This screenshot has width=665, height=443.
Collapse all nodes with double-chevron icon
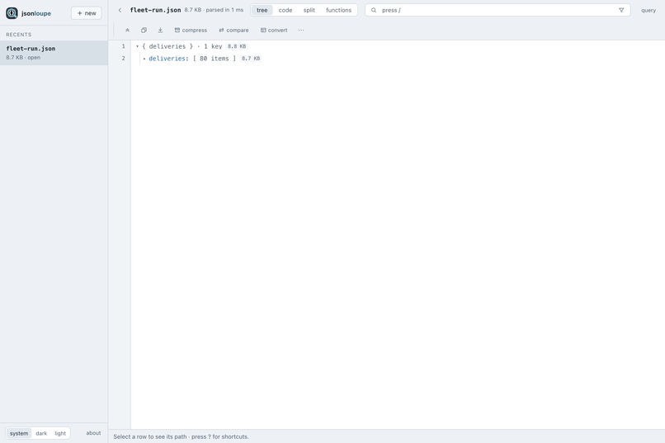(x=127, y=30)
